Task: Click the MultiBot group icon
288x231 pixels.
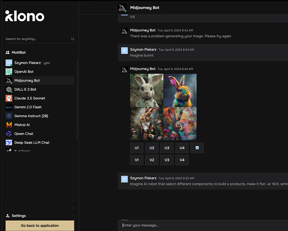Action: (8, 53)
